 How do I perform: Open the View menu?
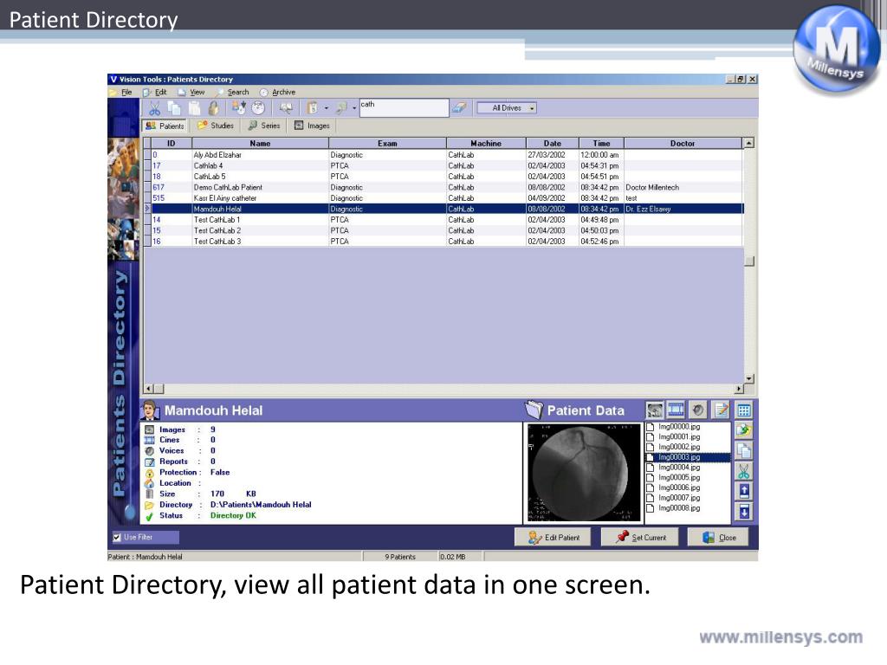point(197,92)
